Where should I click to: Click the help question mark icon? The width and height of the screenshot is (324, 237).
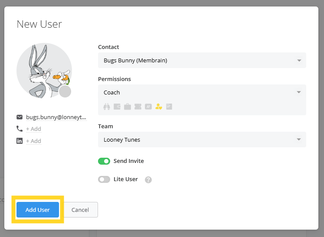coord(148,180)
